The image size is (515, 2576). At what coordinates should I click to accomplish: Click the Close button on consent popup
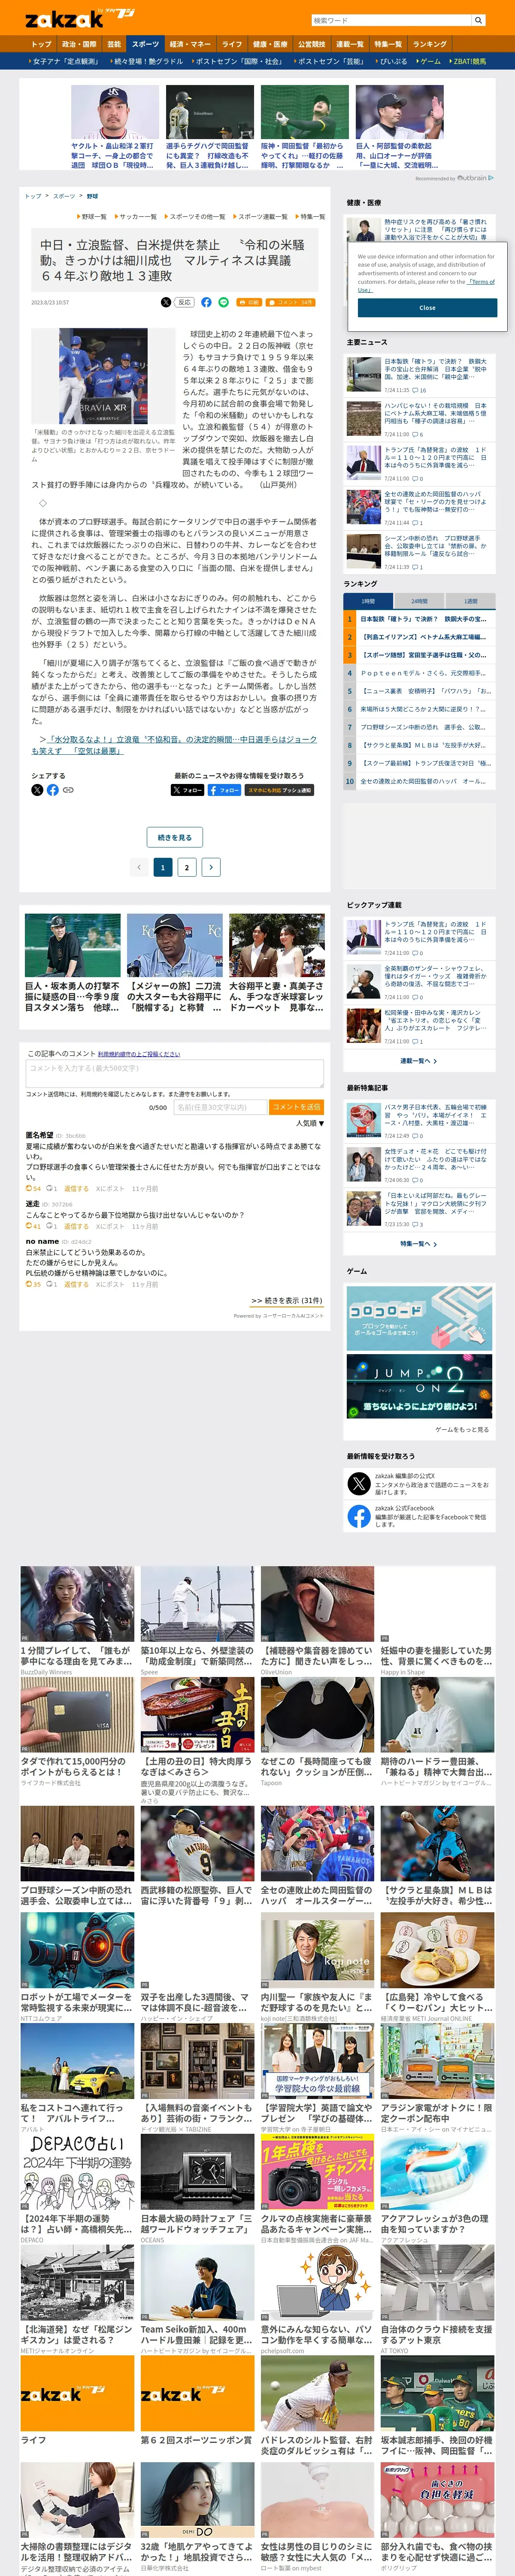pyautogui.click(x=427, y=307)
